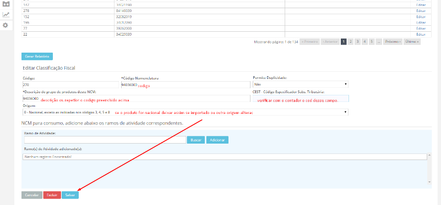Select table cell 34021190
Viewport: 441px width, 205px height.
coord(199,5)
